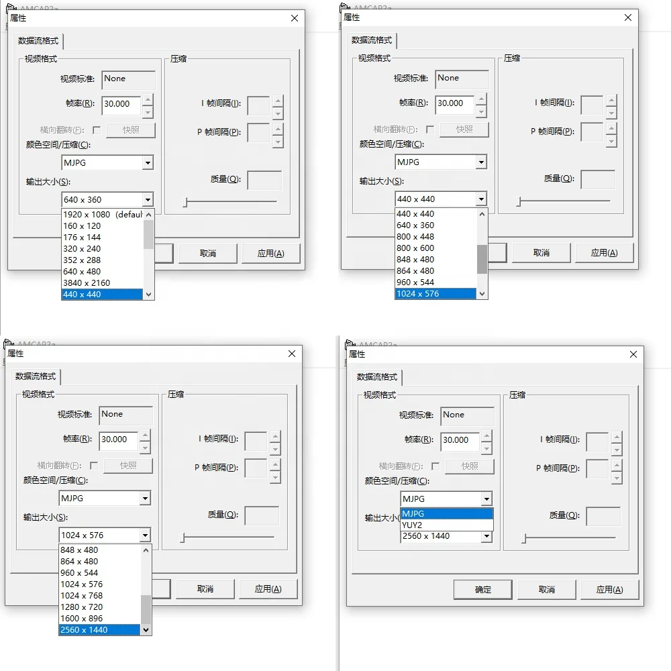Click 确定 button in the bottom-right dialog

click(482, 590)
